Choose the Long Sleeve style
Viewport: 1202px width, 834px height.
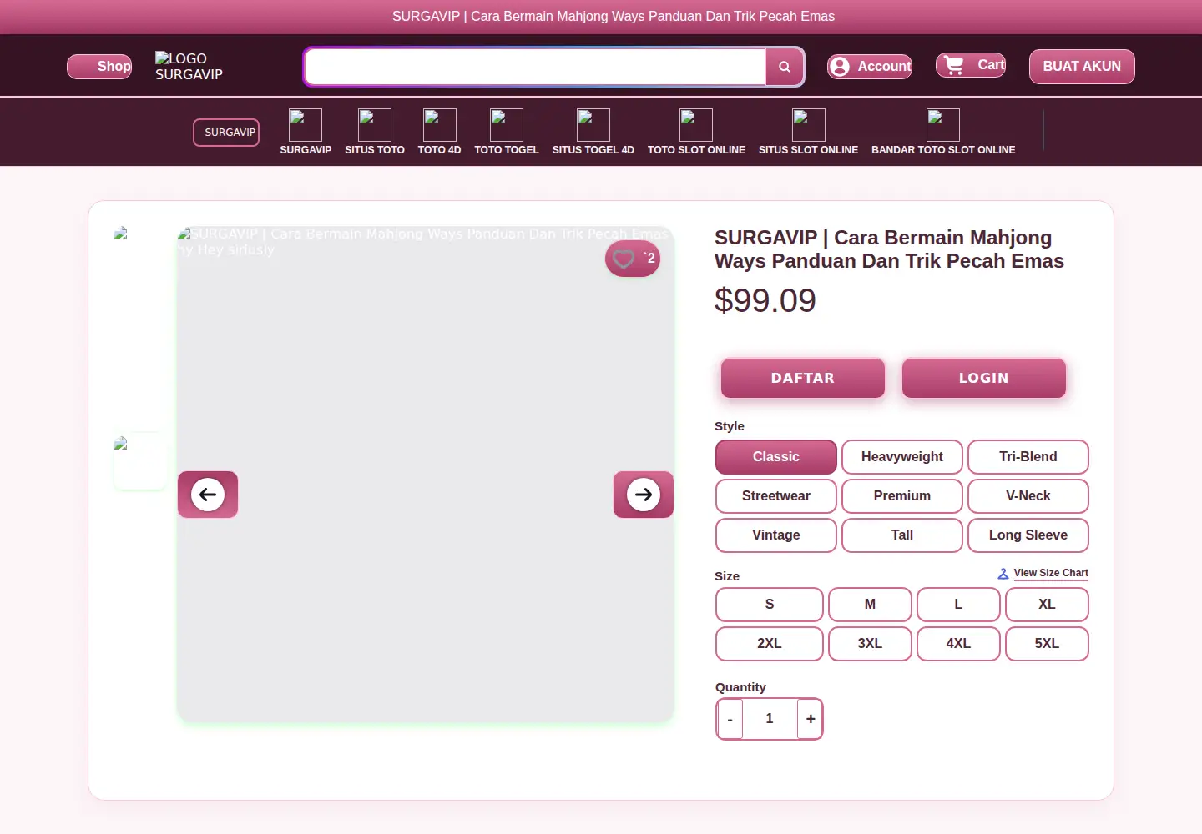1028,535
